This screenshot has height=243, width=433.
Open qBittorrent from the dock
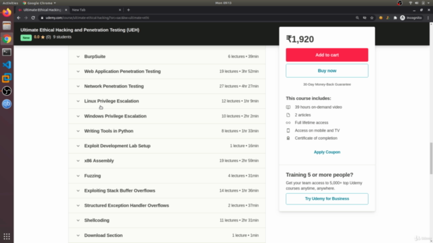tap(7, 104)
